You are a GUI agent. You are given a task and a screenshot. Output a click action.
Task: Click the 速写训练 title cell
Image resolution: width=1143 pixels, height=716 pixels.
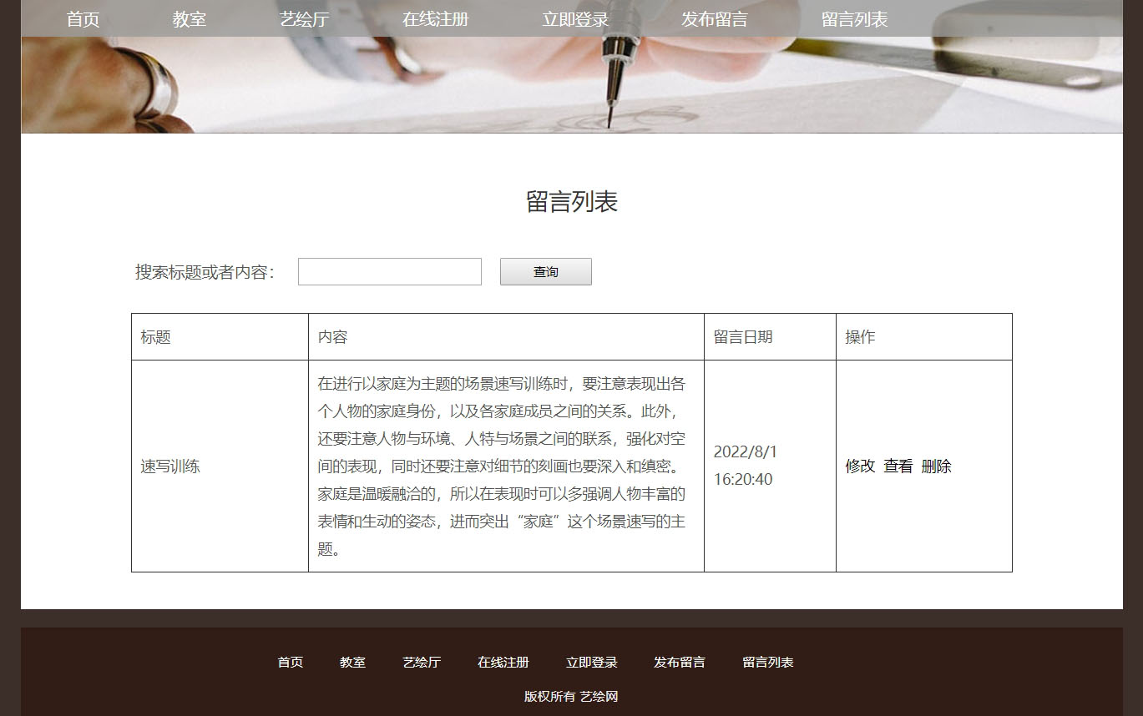(220, 466)
